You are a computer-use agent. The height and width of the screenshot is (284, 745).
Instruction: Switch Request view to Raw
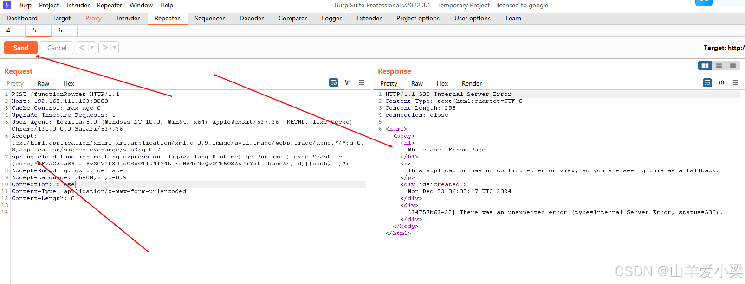(43, 83)
